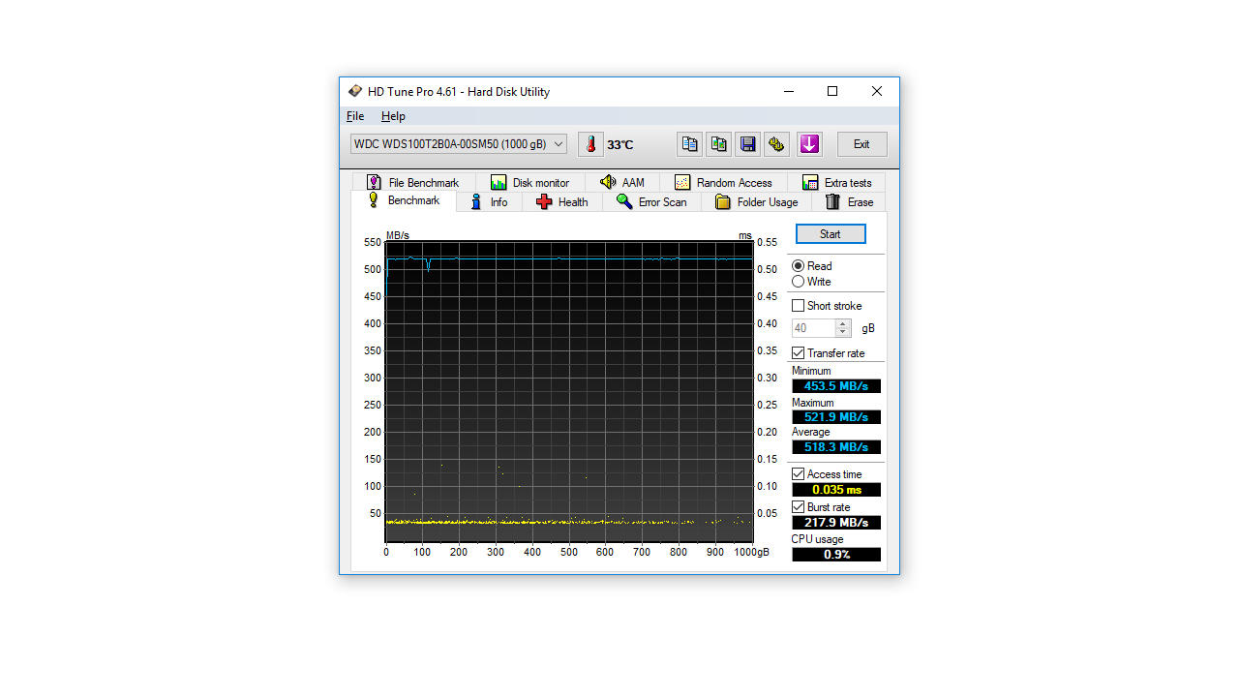Screen dimensions: 1239x697
Task: Click the Start benchmark button
Action: (831, 234)
